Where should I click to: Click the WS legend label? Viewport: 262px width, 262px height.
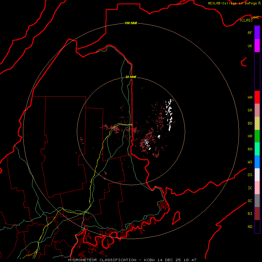pyautogui.click(x=250, y=162)
